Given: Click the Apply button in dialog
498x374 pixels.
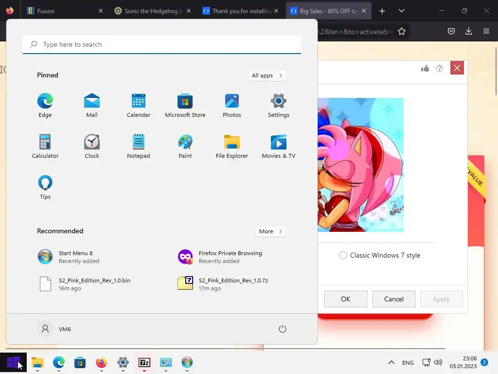Looking at the screenshot, I should 441,299.
